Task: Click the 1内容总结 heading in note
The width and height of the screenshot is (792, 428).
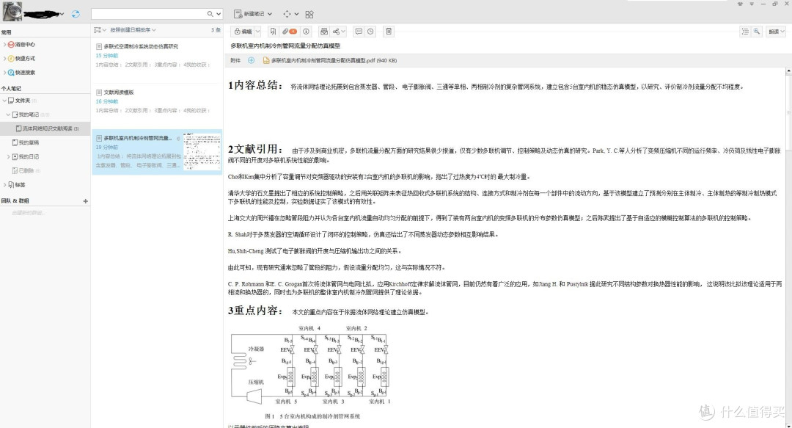Action: [255, 85]
